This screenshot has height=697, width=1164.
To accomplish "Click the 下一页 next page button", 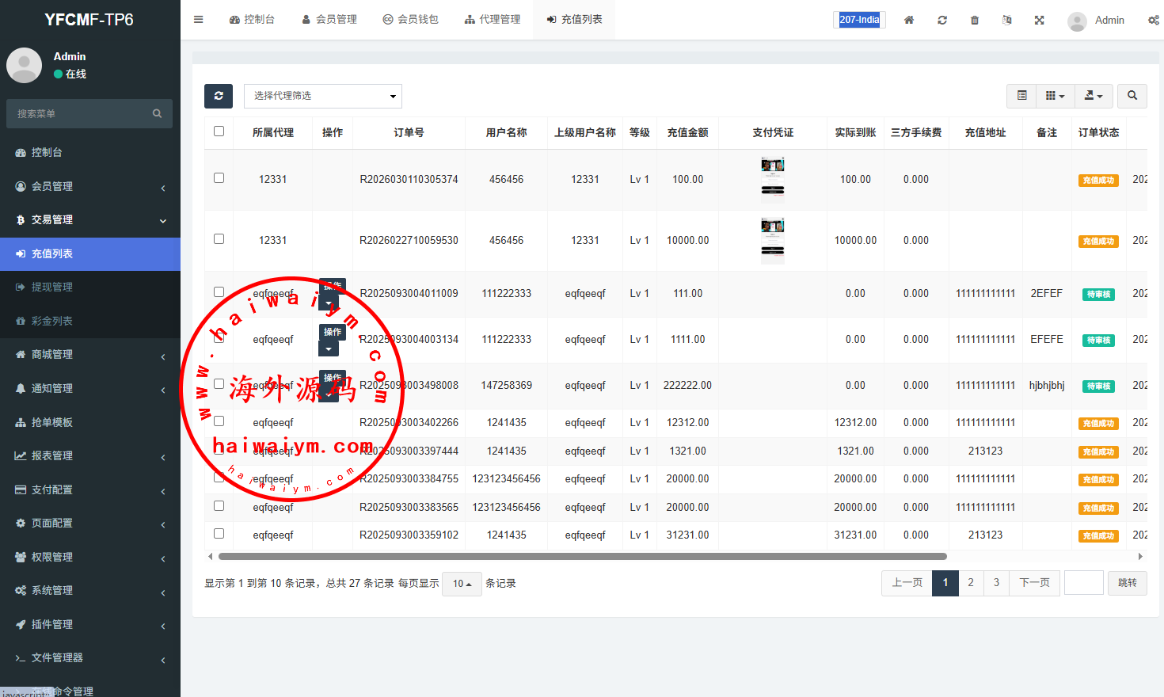I will coord(1034,583).
